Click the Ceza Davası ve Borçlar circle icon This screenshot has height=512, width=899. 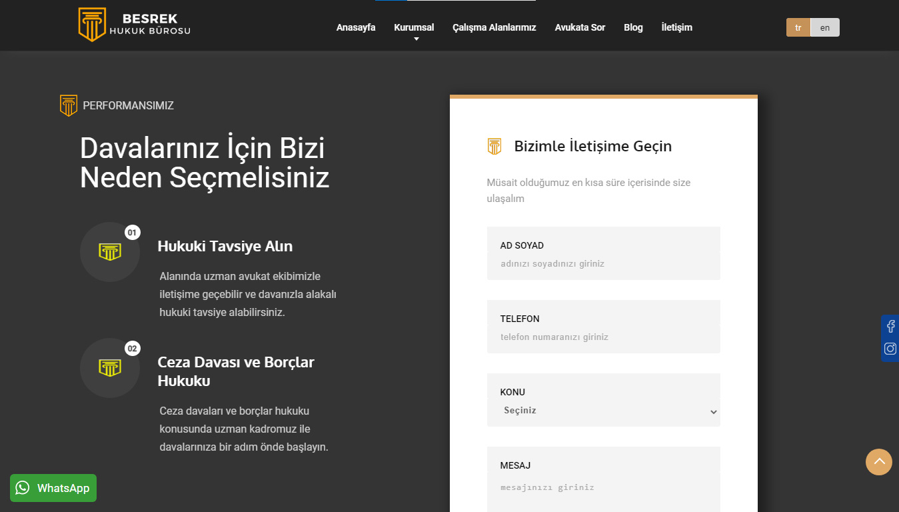click(110, 368)
